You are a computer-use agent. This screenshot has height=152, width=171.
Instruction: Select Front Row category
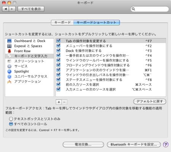(29, 51)
